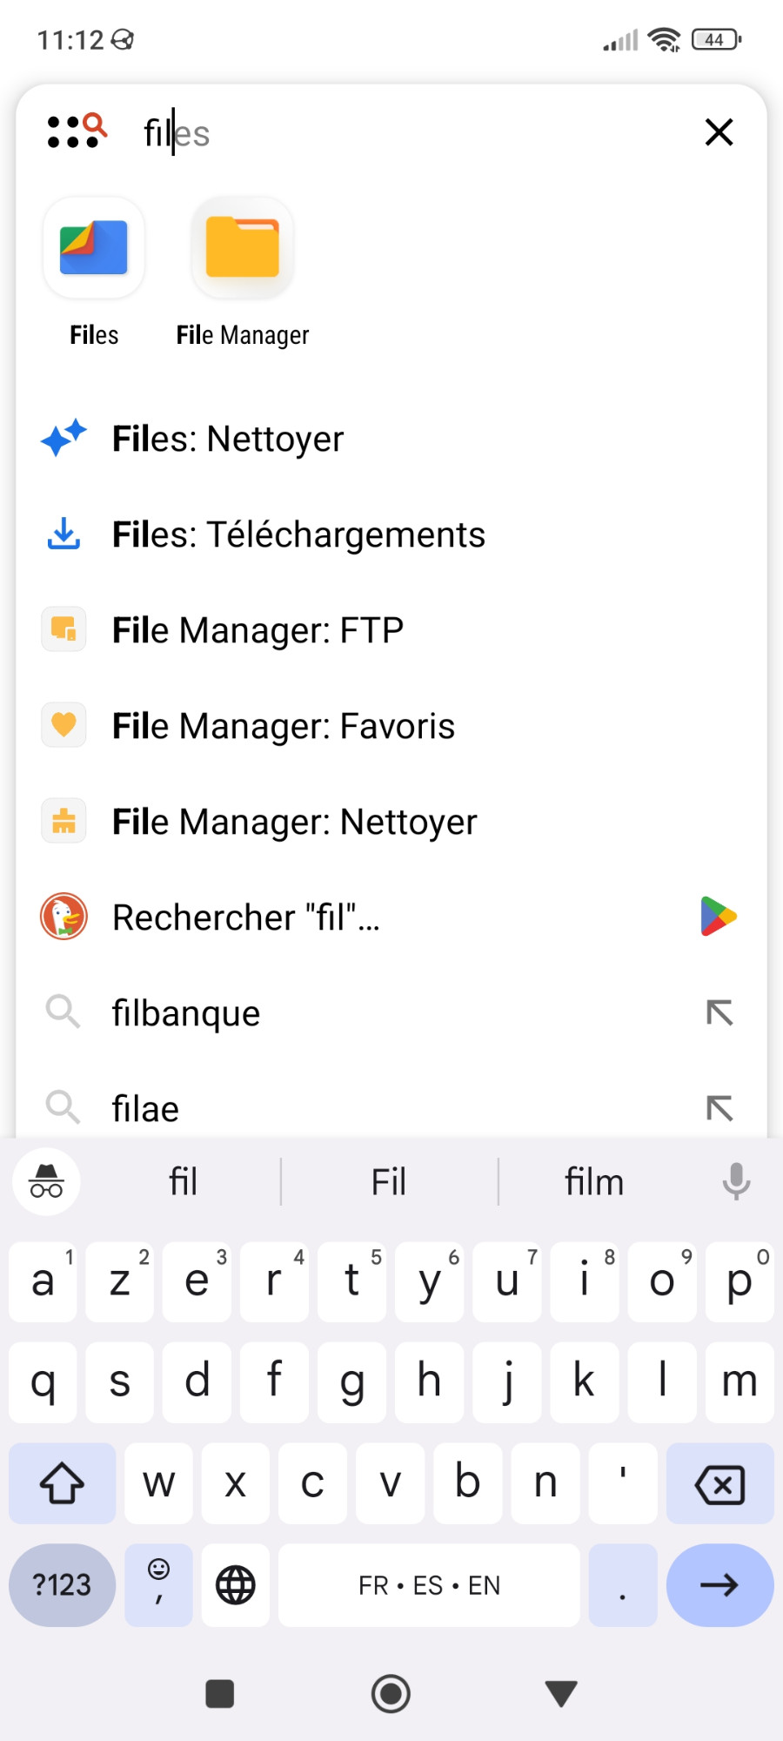
Task: Open File Manager: Favoris shortcut
Action: [x=284, y=726]
